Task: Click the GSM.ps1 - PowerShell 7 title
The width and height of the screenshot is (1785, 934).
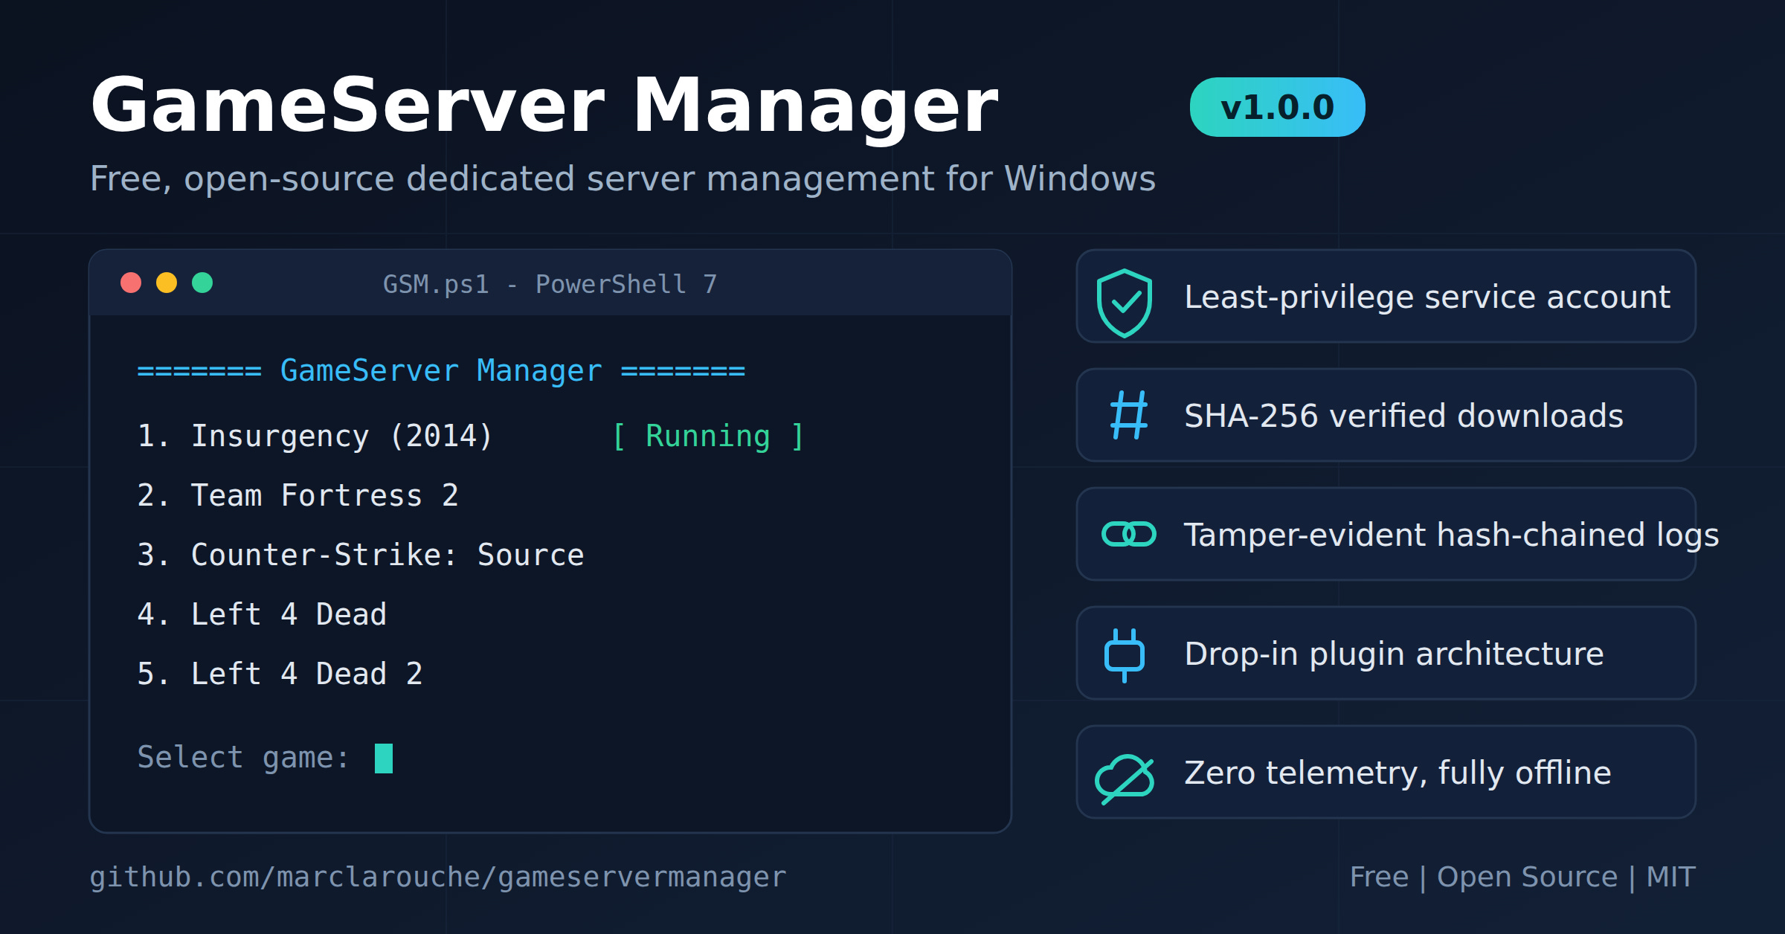Action: pyautogui.click(x=550, y=284)
